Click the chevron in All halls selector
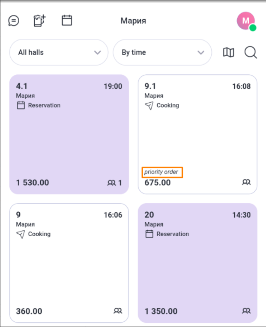 [97, 53]
